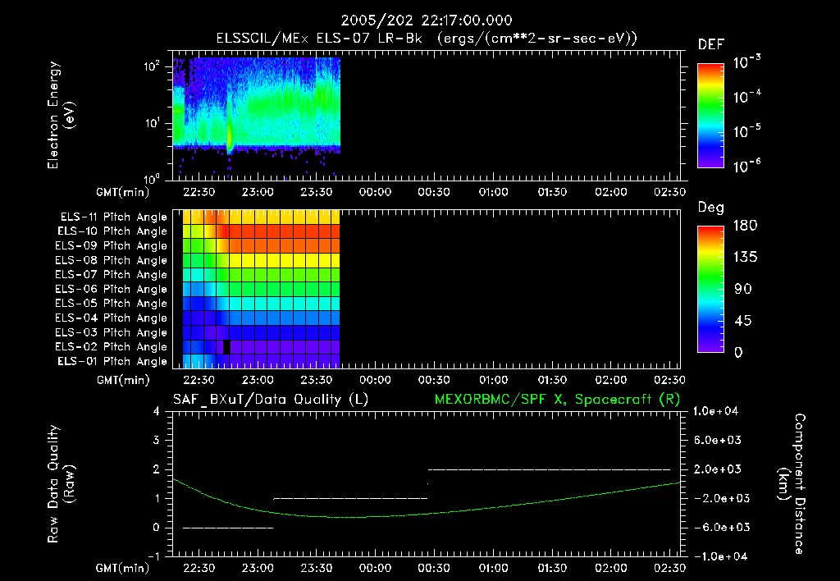Click the GMT(min) label under the pitch angle panel
This screenshot has height=581, width=840.
pos(123,381)
